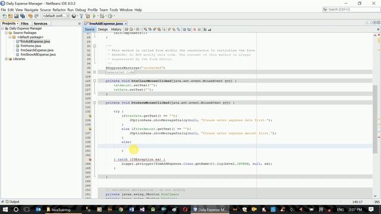The width and height of the screenshot is (381, 214).
Task: Open the Action Center notification icon
Action: (x=371, y=209)
